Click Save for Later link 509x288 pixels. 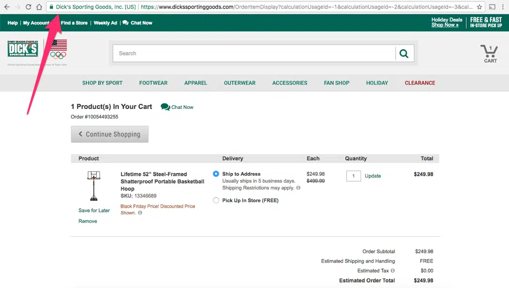94,210
